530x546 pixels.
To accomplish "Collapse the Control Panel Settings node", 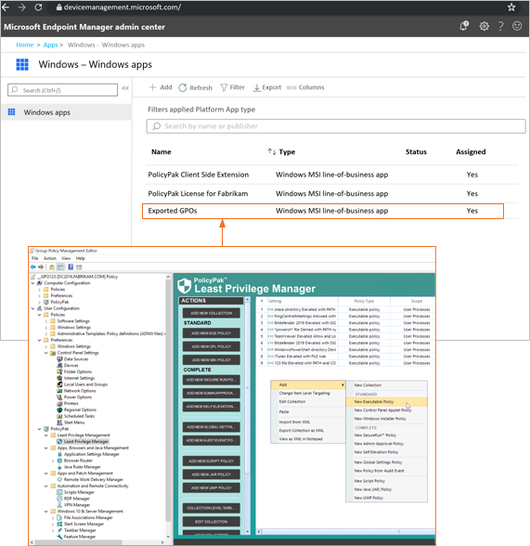I will 45,353.
